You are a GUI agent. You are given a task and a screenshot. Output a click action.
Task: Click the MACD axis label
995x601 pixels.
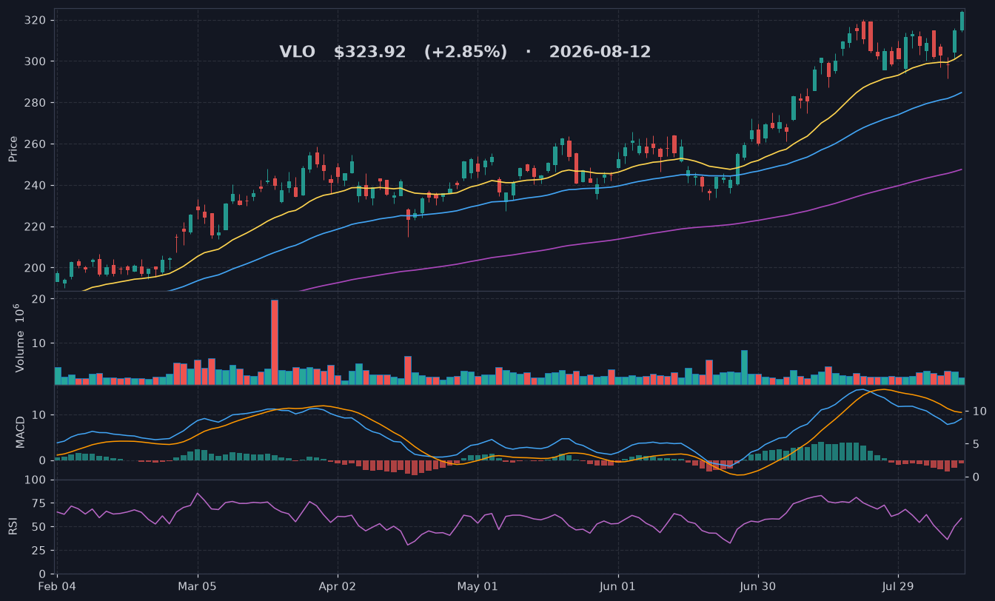[x=20, y=432]
